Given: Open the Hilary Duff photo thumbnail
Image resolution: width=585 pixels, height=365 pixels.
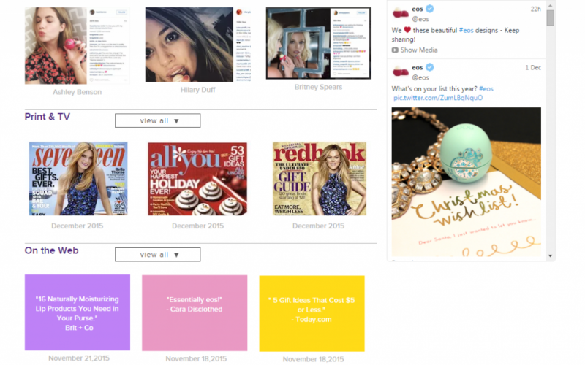Looking at the screenshot, I should 197,45.
